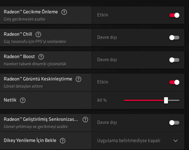
Task: Click the Radeon Gecikme Önleme title
Action: pos(31,12)
